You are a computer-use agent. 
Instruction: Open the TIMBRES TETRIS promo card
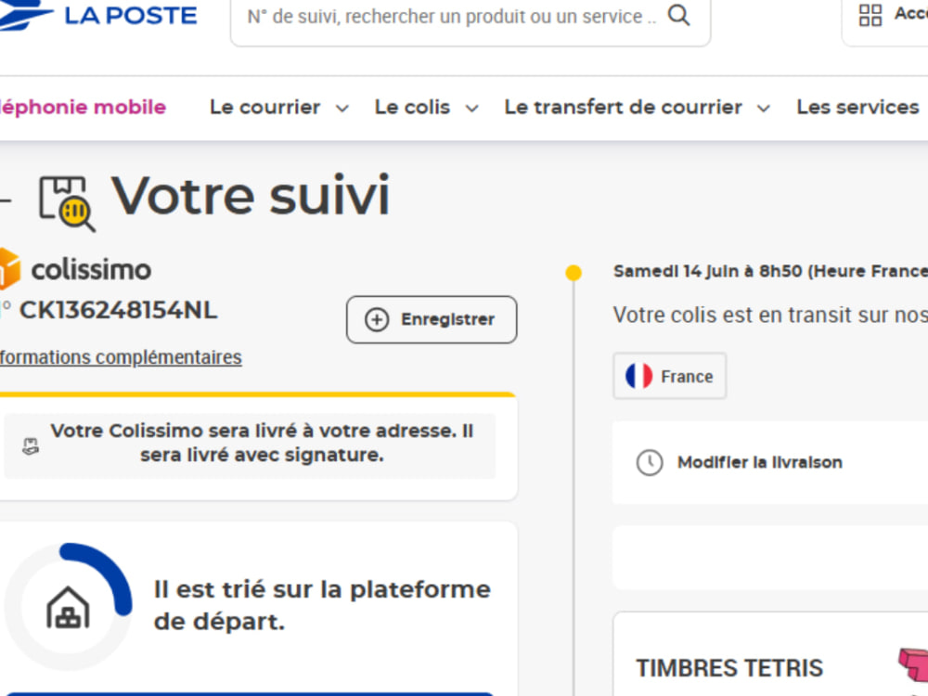pos(770,654)
